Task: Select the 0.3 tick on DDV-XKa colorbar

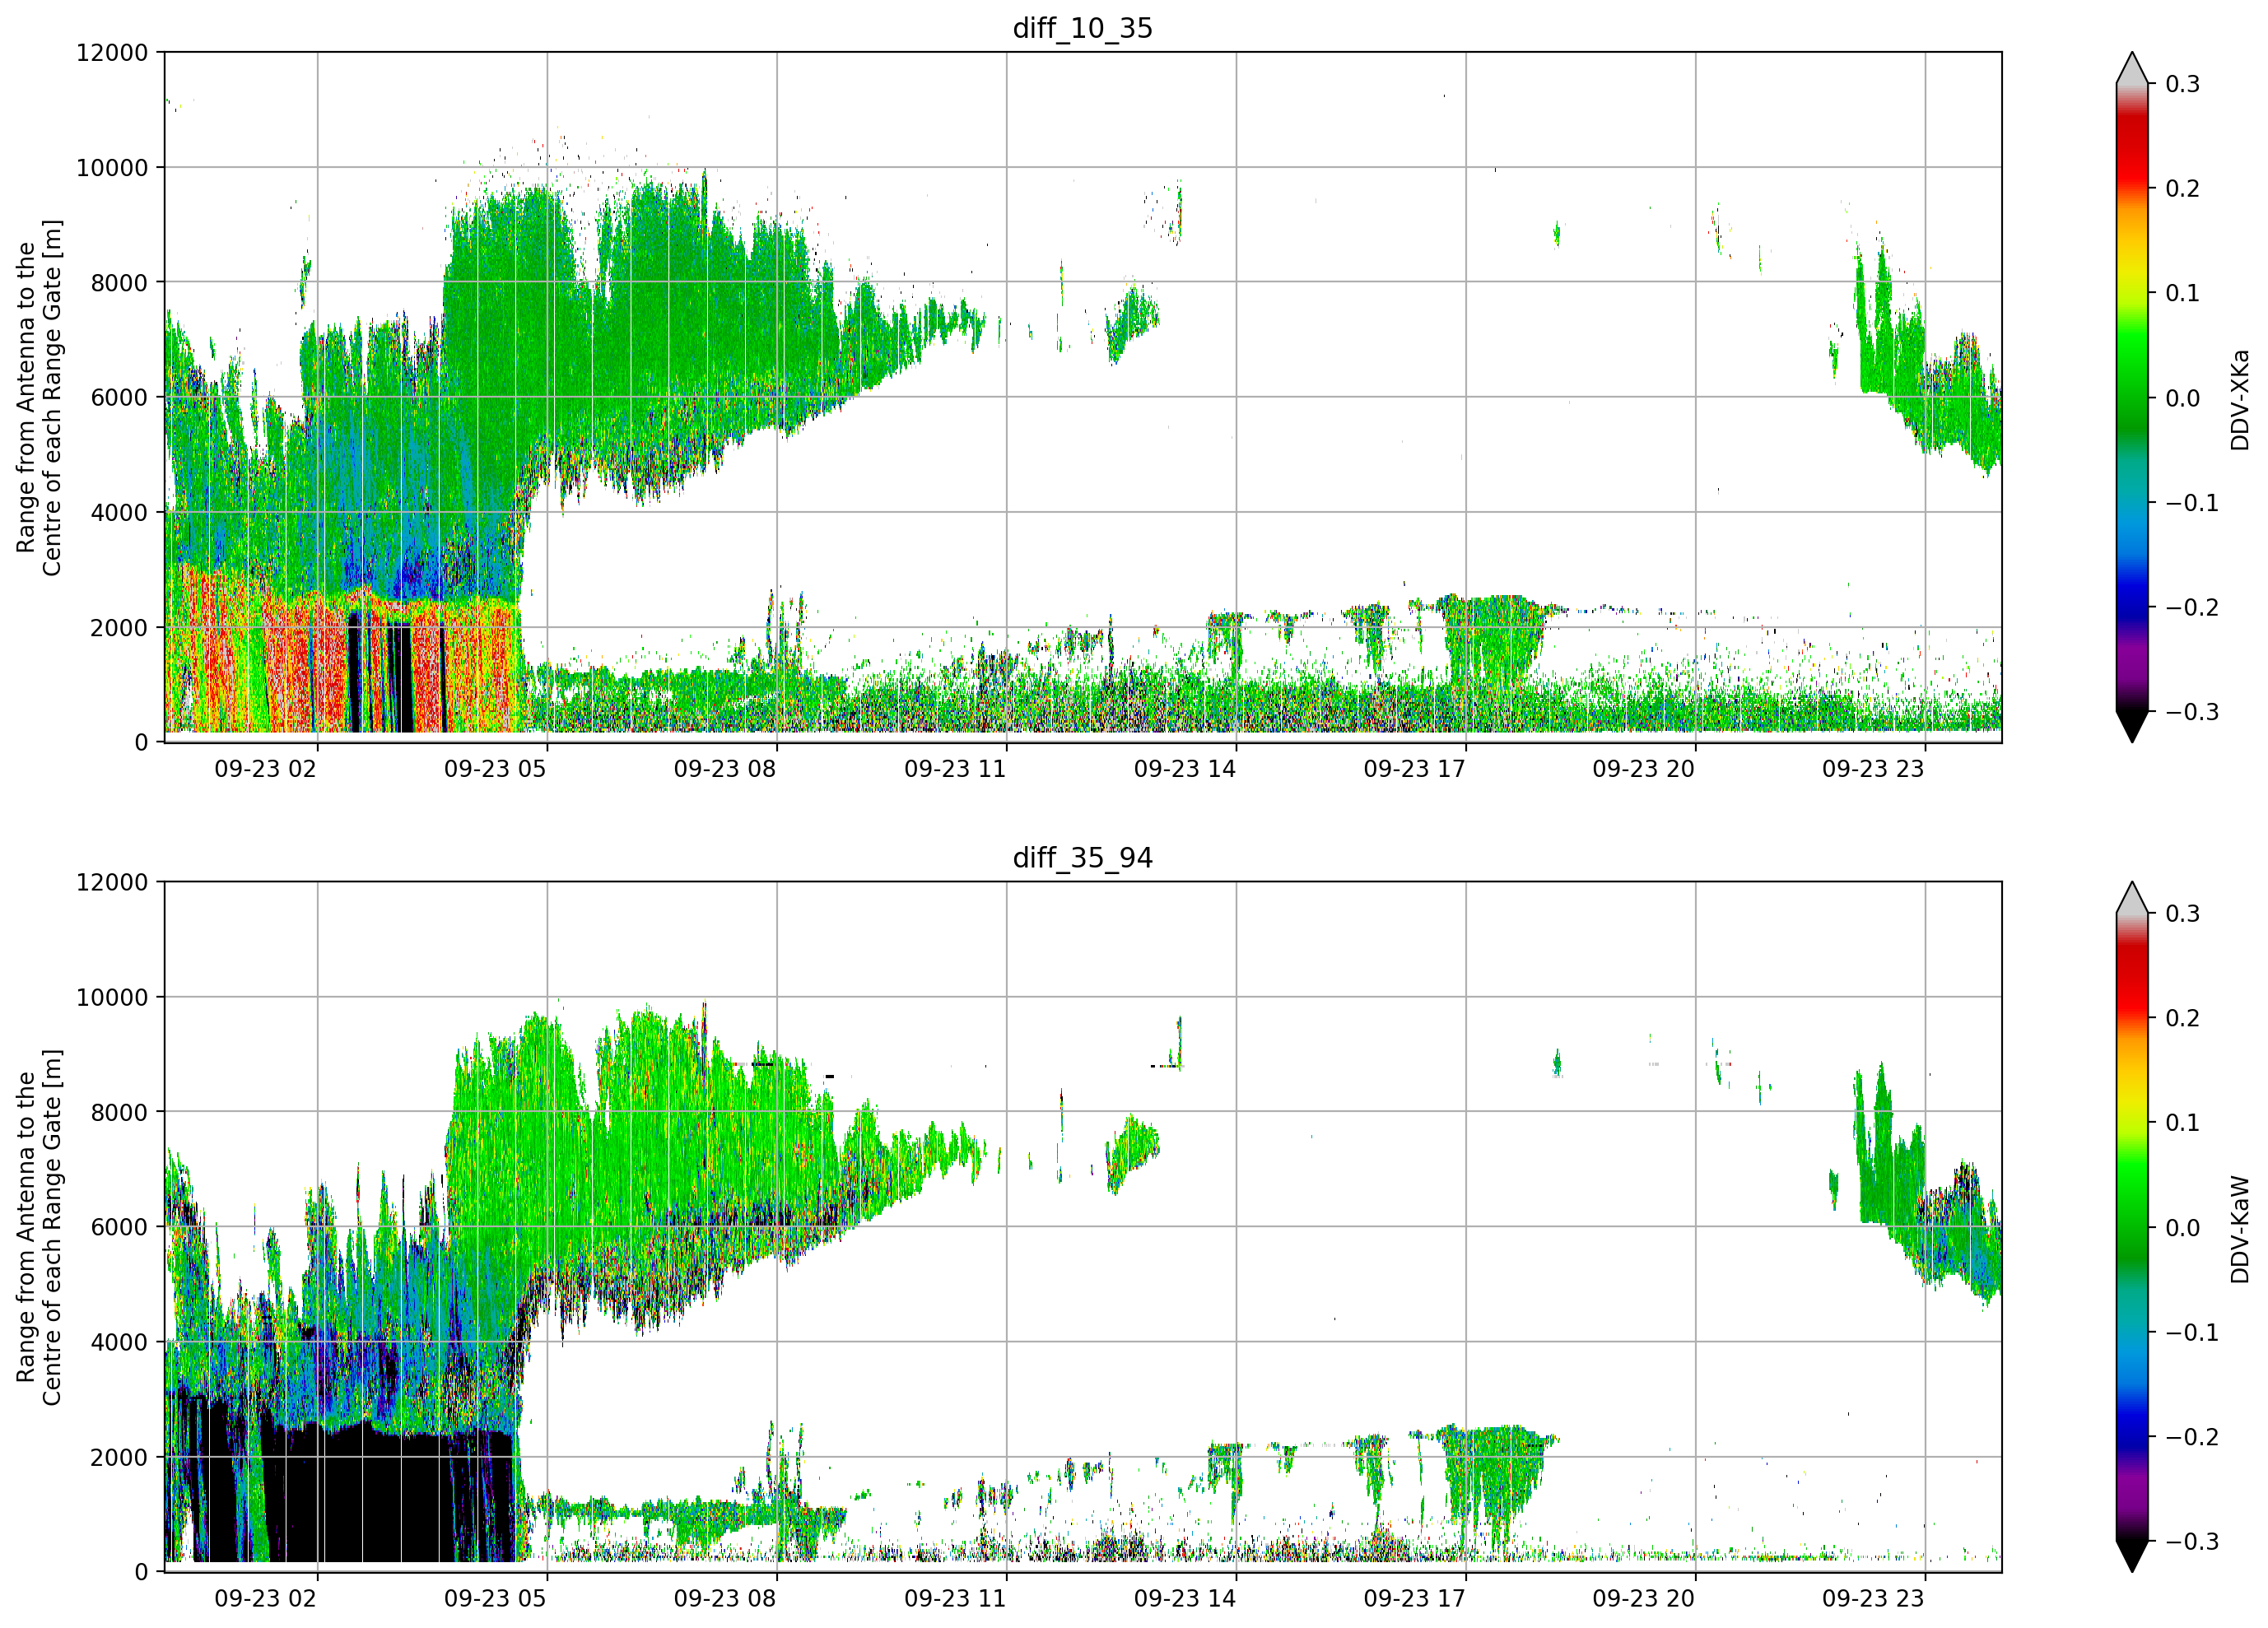Action: coord(2182,85)
